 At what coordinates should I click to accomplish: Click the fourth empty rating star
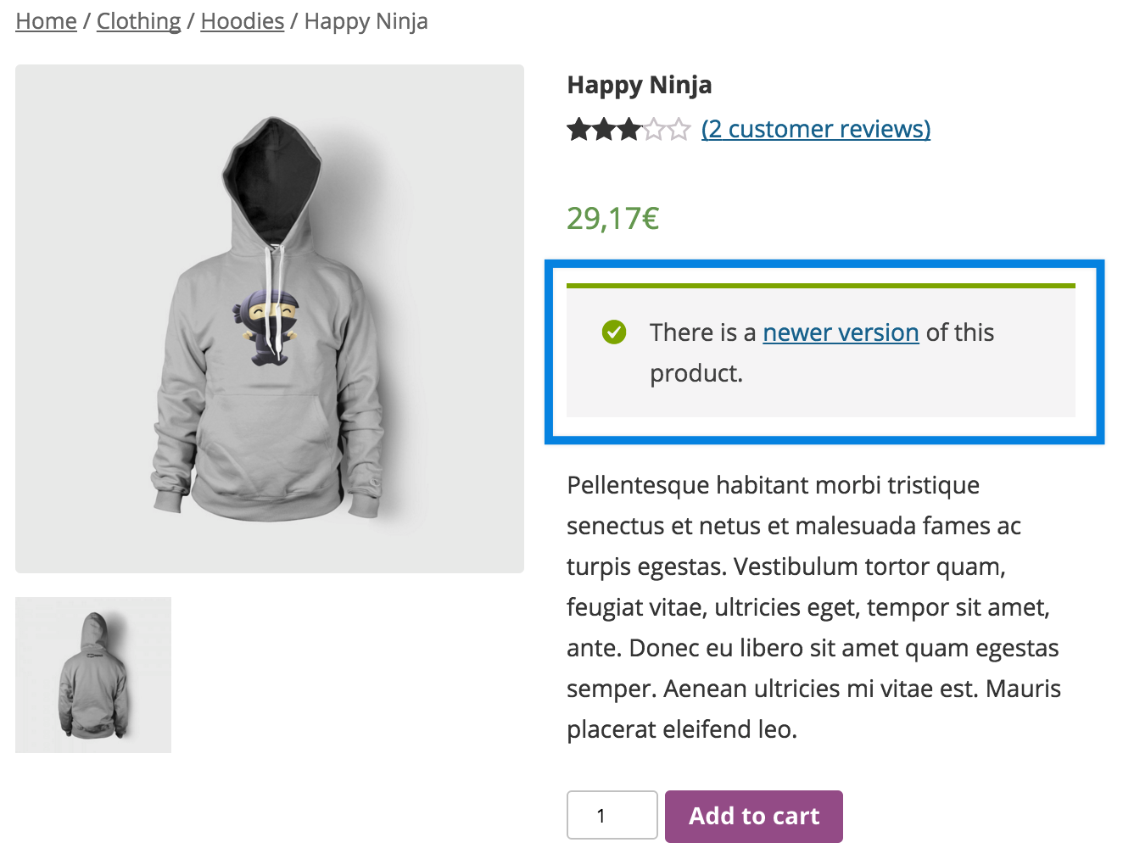pos(656,129)
